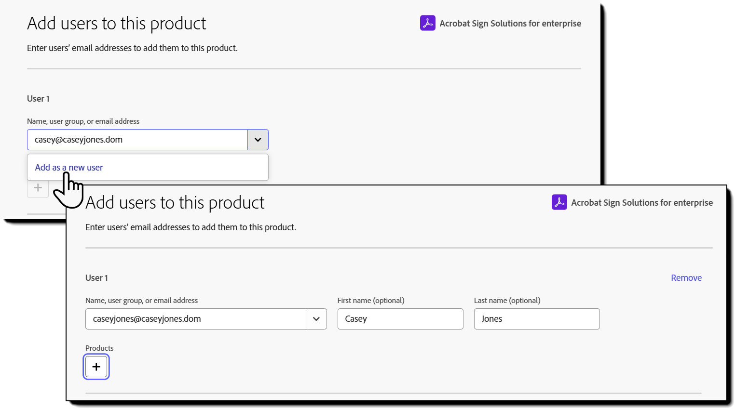This screenshot has width=735, height=409.
Task: Click the Add users to this product heading
Action: coord(175,202)
